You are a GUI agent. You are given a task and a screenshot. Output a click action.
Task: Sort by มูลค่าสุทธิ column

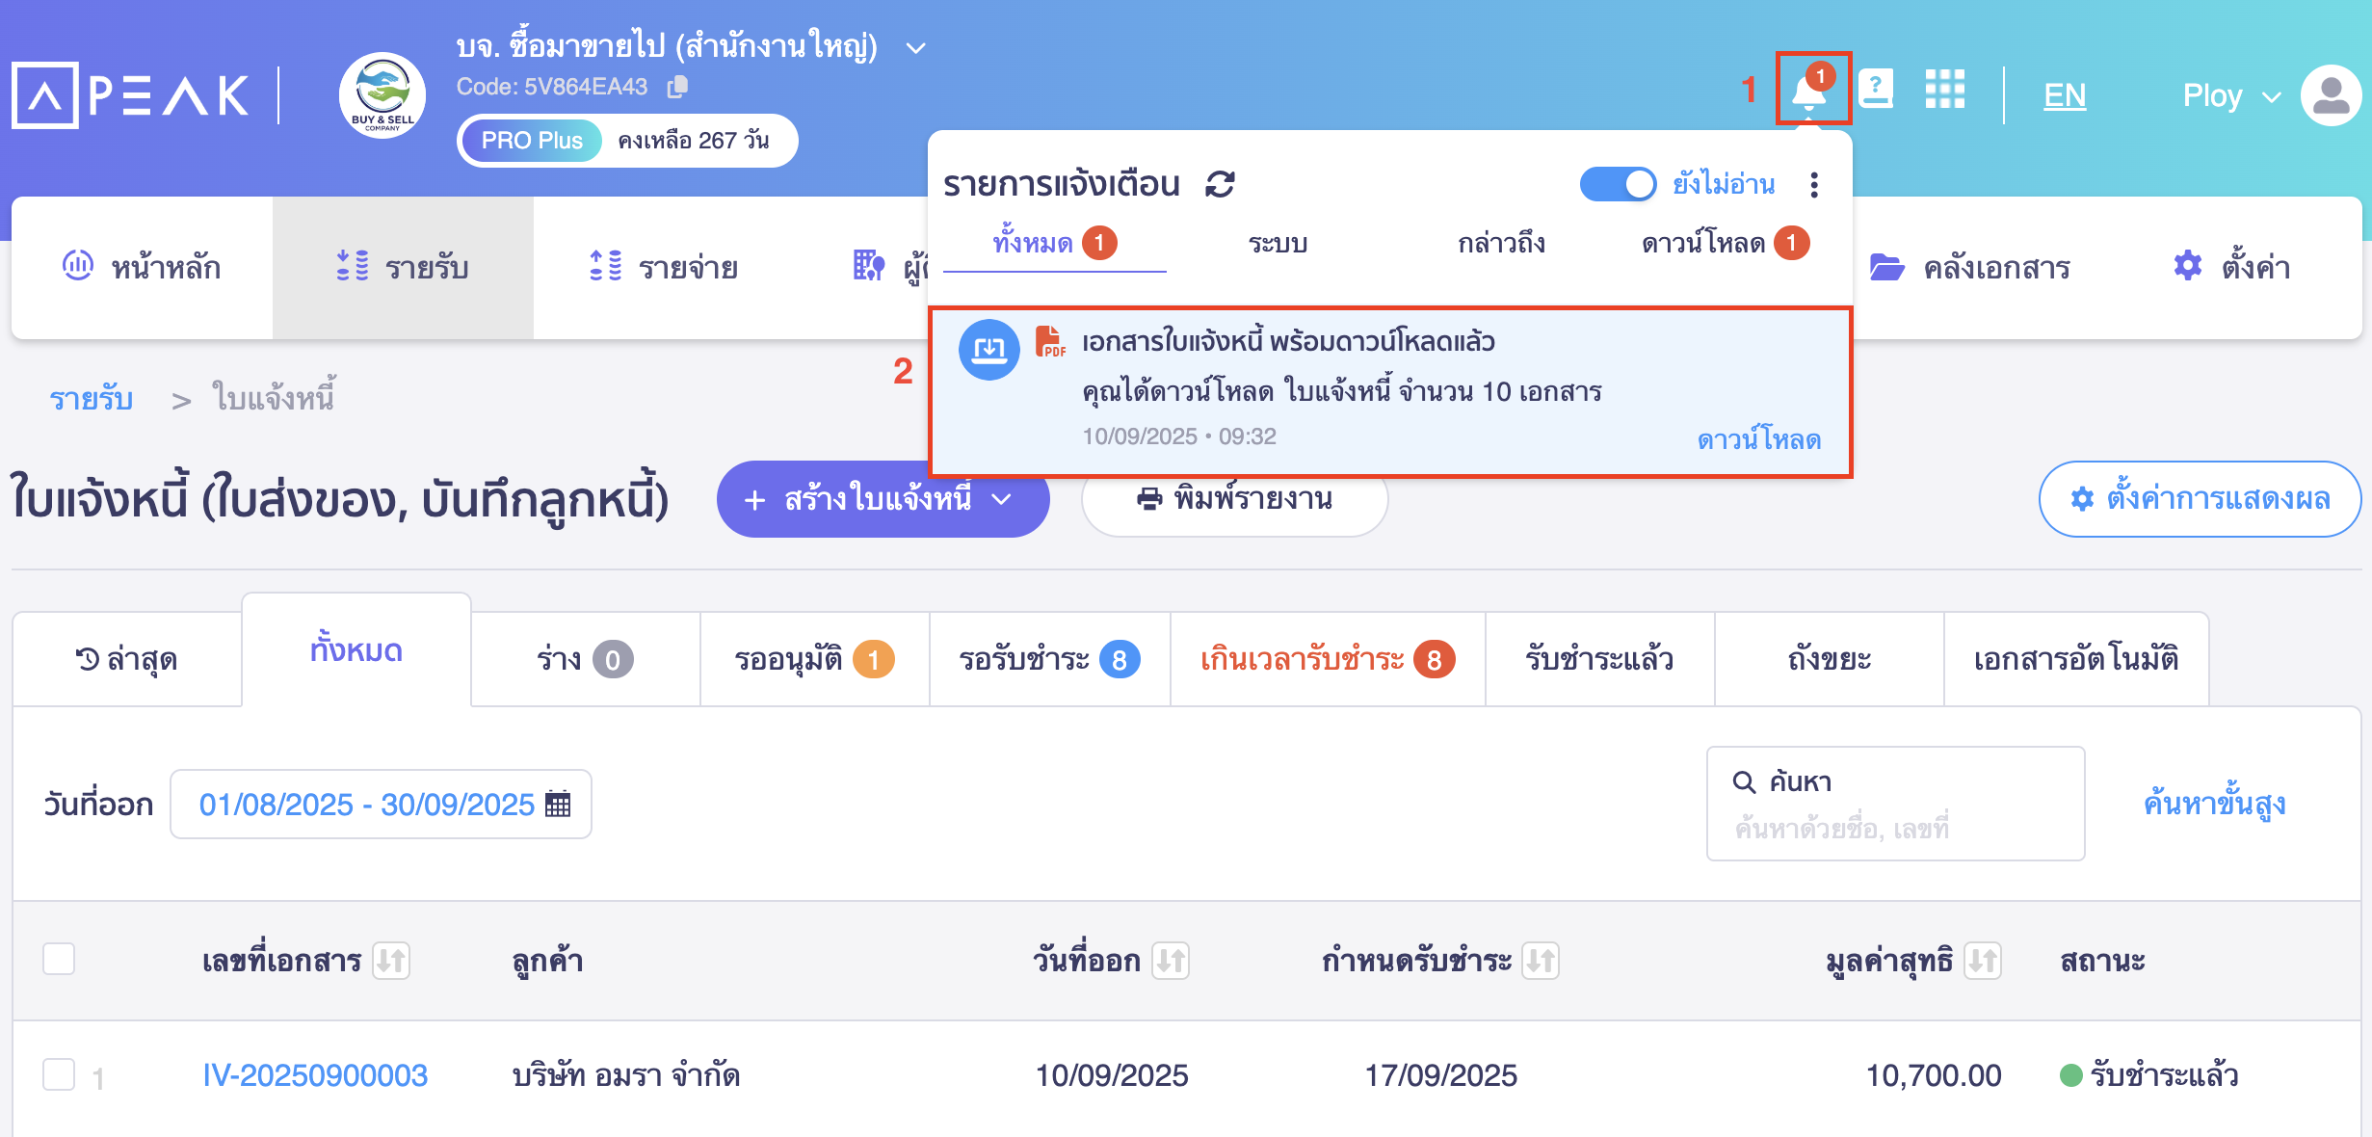pos(1983,961)
